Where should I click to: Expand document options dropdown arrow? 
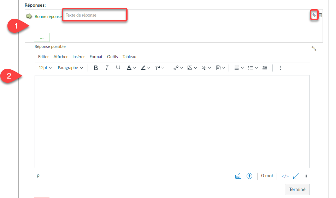[224, 68]
